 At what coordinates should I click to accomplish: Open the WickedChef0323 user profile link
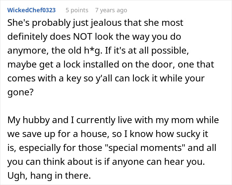pos(31,10)
